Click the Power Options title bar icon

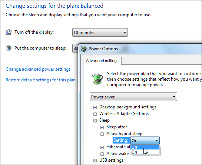[84, 49]
